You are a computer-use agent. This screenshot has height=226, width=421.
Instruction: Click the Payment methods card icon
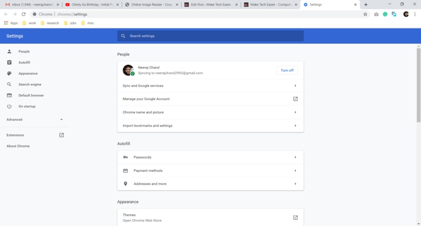pyautogui.click(x=125, y=171)
